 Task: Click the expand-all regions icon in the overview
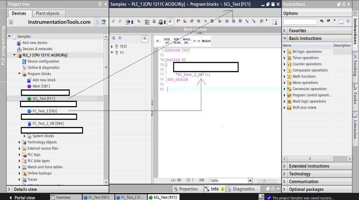[113, 38]
